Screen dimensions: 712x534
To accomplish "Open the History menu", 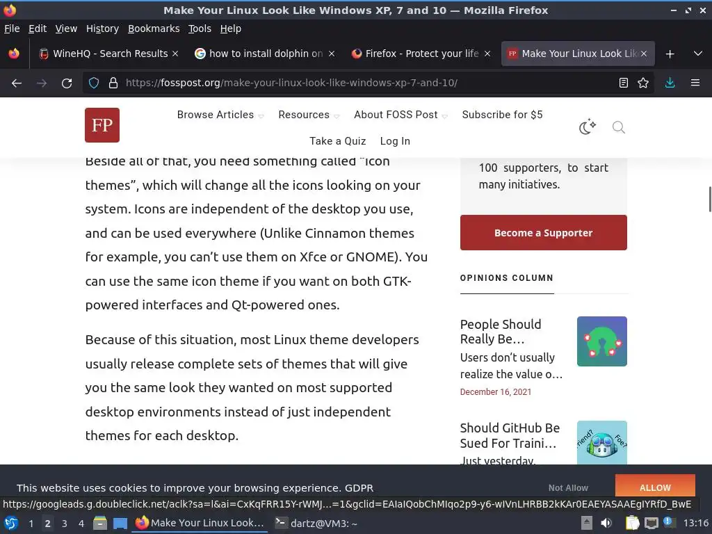I will [x=102, y=29].
